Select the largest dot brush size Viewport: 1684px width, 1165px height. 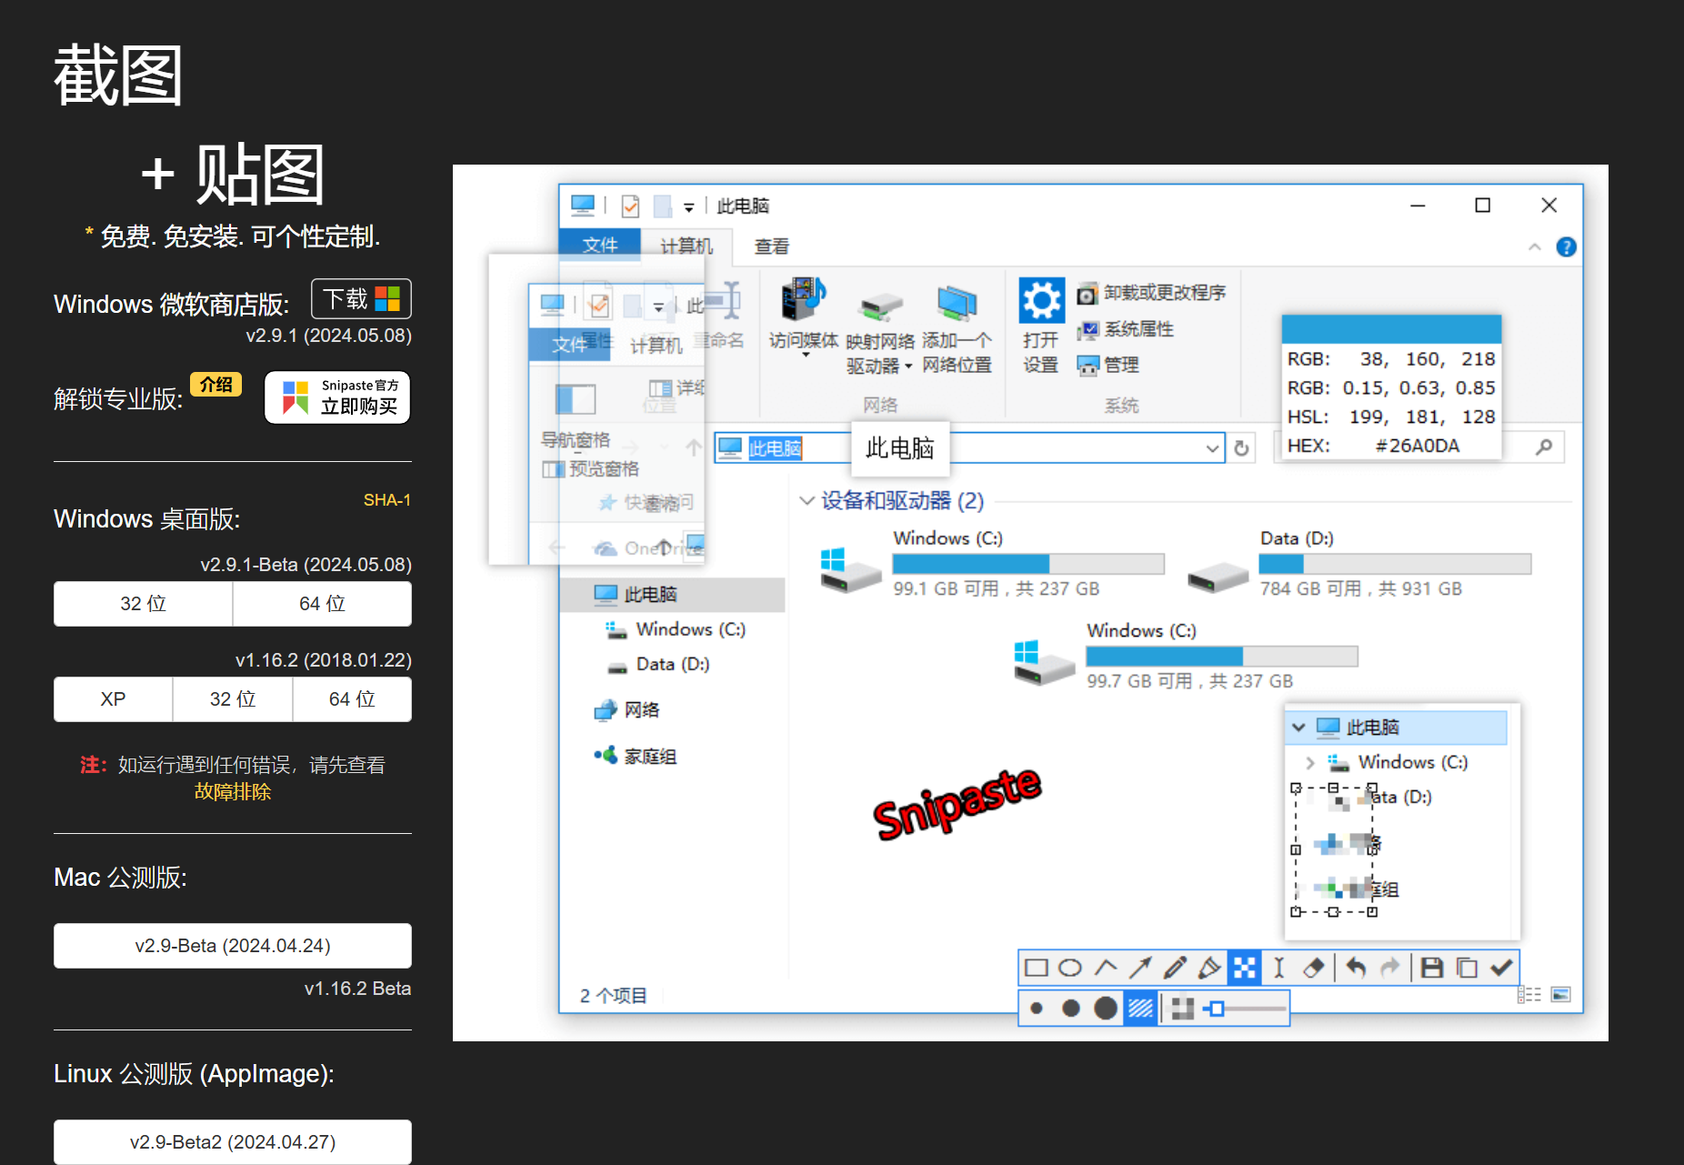pyautogui.click(x=1106, y=1009)
